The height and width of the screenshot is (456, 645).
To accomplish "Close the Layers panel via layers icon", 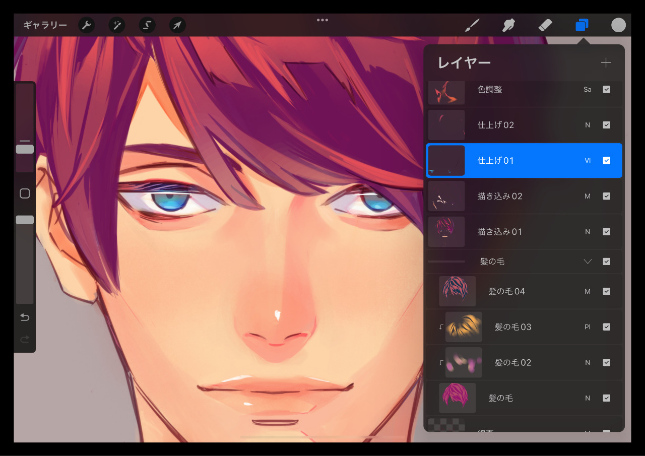I will tap(582, 25).
